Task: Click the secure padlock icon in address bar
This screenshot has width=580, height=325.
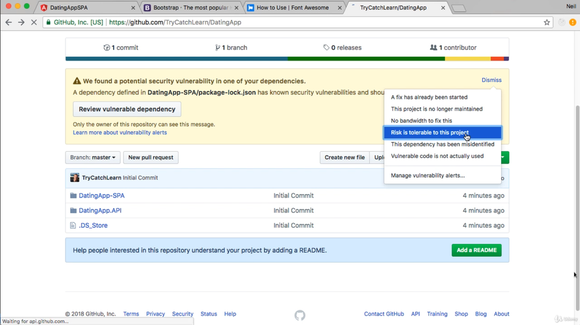Action: click(x=49, y=22)
